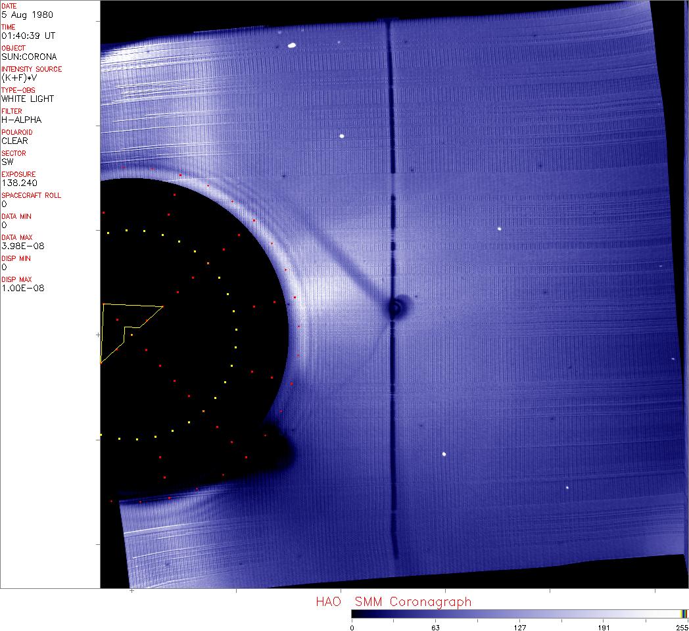
Task: Click the 63 label under the color bar
Action: (435, 627)
